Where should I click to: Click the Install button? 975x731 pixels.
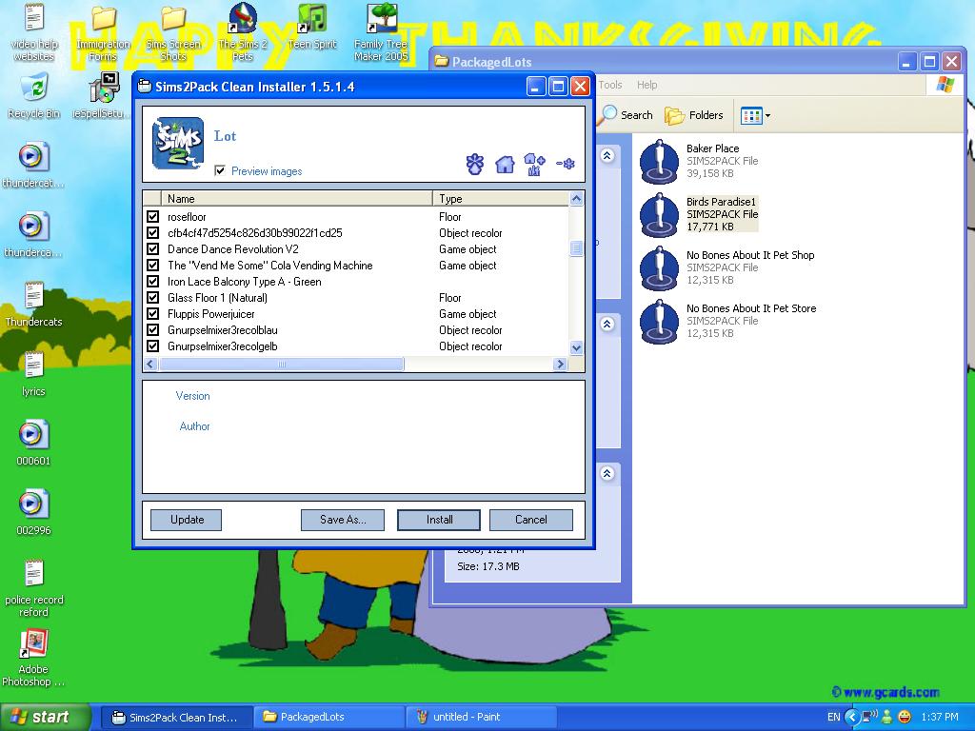click(x=439, y=520)
